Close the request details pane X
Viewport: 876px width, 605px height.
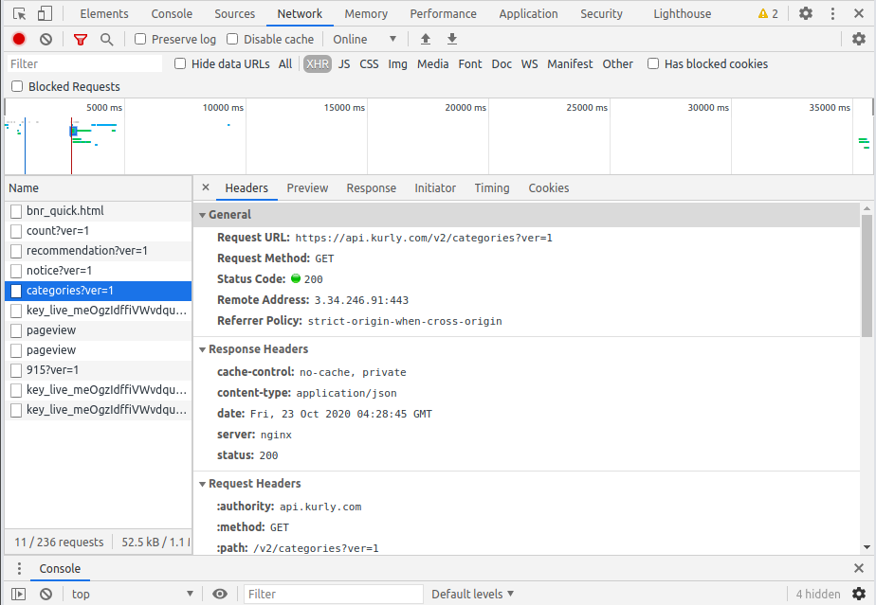tap(206, 187)
